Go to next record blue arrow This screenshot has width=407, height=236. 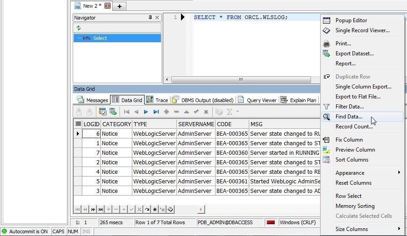[146, 112]
